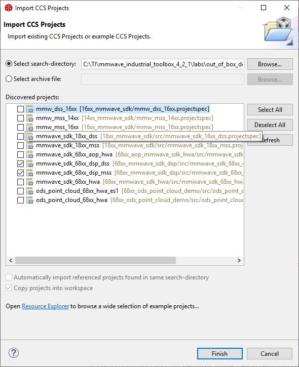Uncheck the mmwave_sdk_68xx_dsp_dss checkbox

(20, 164)
